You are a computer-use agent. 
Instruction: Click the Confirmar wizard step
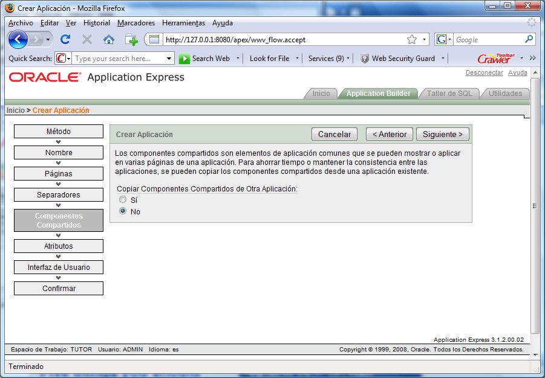59,289
